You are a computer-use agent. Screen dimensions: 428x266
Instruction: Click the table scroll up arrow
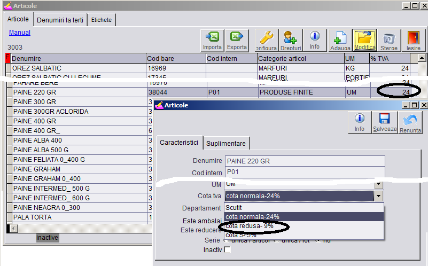tap(422, 58)
